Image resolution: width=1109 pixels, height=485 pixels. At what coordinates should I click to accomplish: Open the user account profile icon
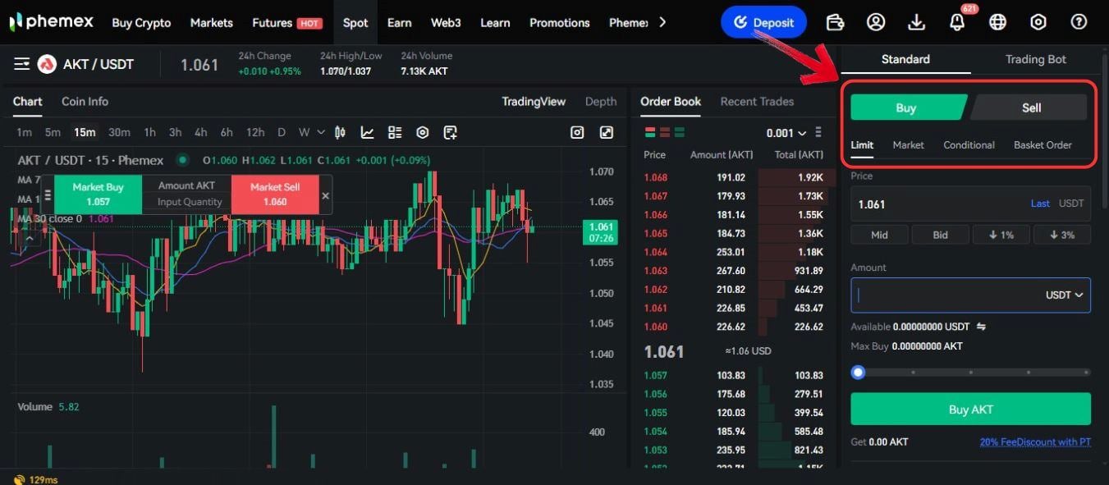tap(876, 22)
